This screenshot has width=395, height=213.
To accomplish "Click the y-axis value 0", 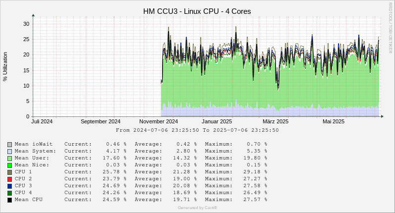I will (x=28, y=116).
